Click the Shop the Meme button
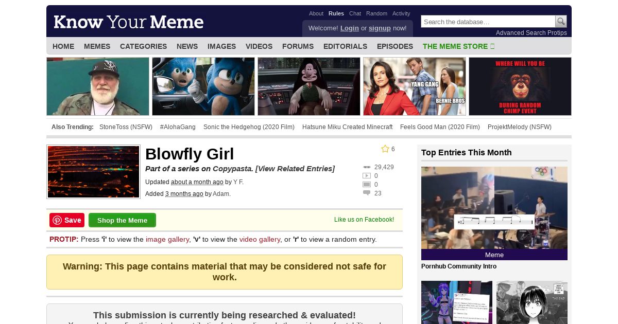618x324 pixels. pos(122,220)
